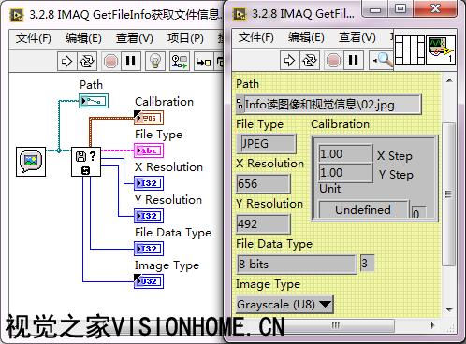The width and height of the screenshot is (466, 344).
Task: Select the File Type string terminal
Action: [x=149, y=150]
